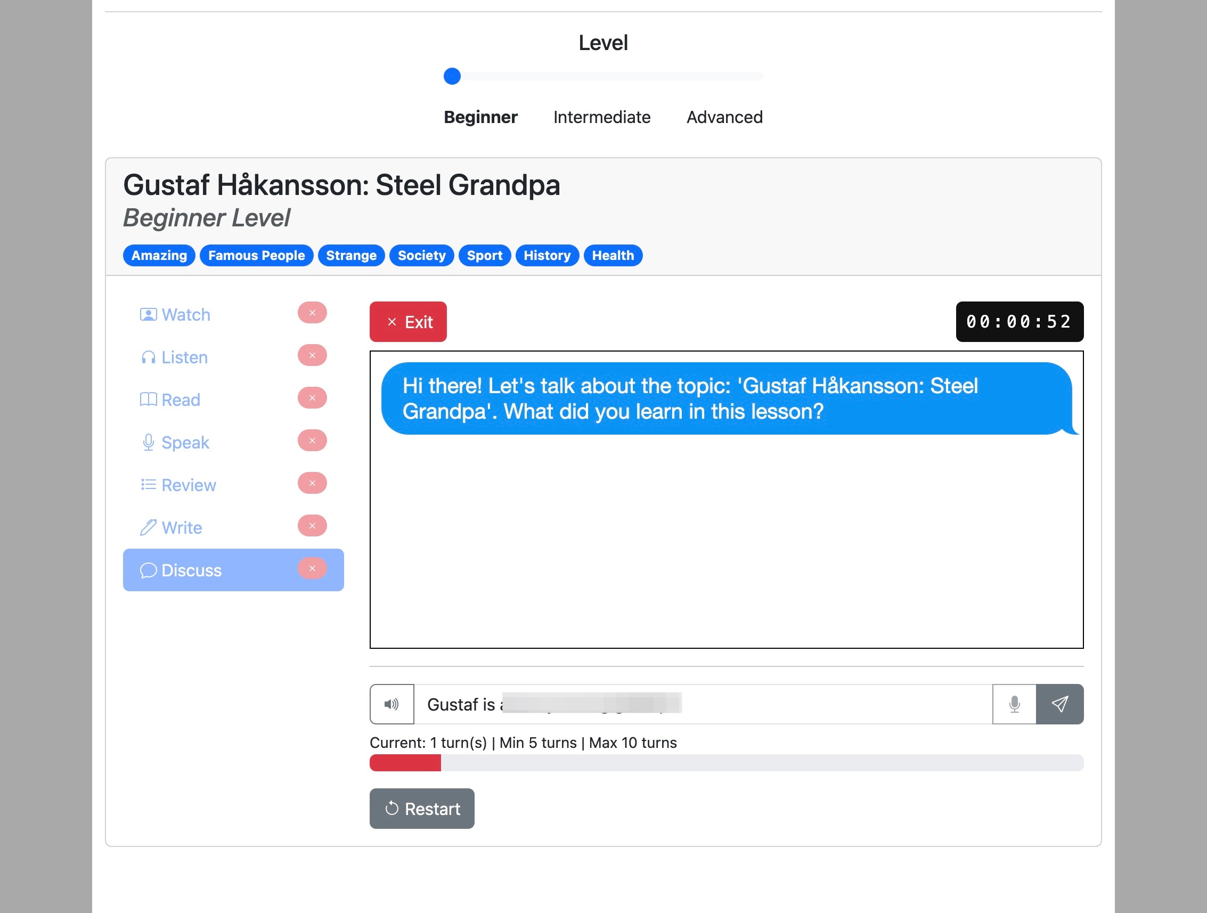The width and height of the screenshot is (1207, 913).
Task: Click the 00:00:52 timer display
Action: click(x=1020, y=322)
